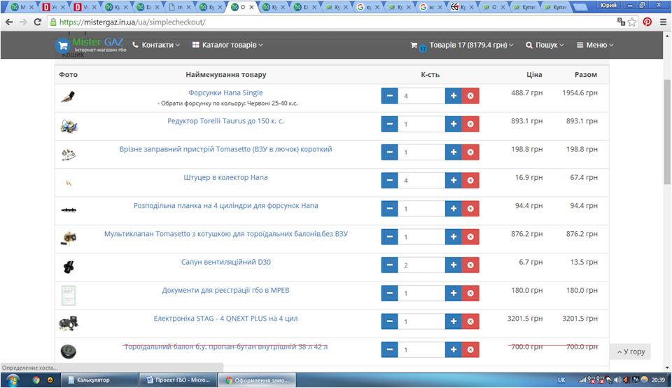Decrease quantity of Документи для реєстрації гбо
Image resolution: width=672 pixels, height=388 pixels.
pyautogui.click(x=389, y=293)
